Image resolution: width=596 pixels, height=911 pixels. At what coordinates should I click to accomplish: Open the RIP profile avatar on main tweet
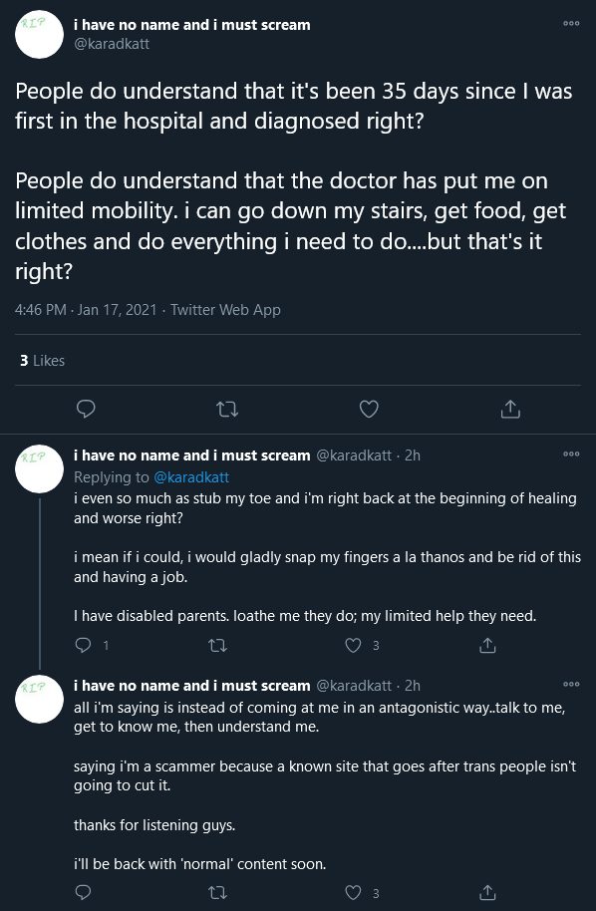[x=39, y=34]
